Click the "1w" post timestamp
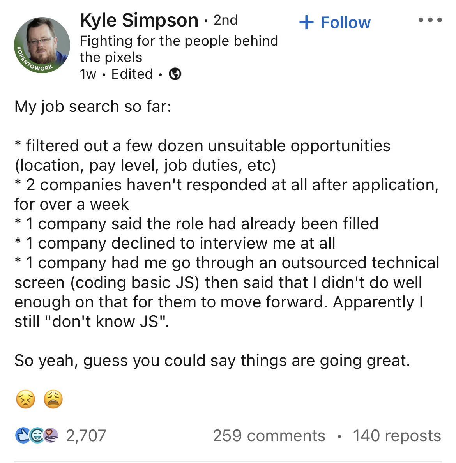The height and width of the screenshot is (463, 456). (88, 74)
